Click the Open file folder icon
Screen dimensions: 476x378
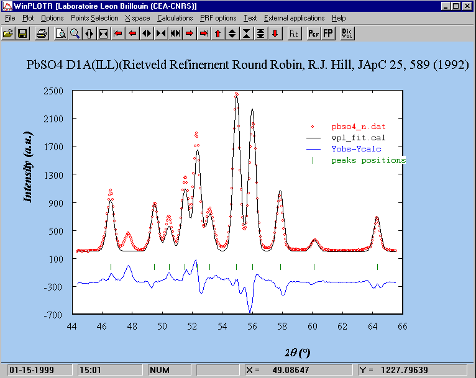[x=8, y=33]
